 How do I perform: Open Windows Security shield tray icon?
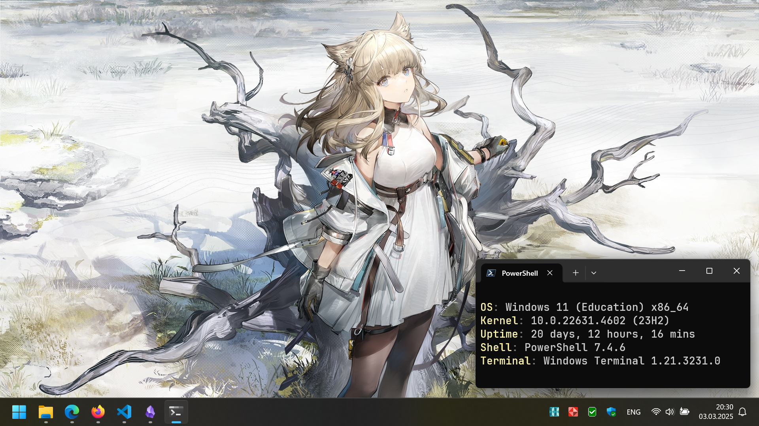pos(611,412)
